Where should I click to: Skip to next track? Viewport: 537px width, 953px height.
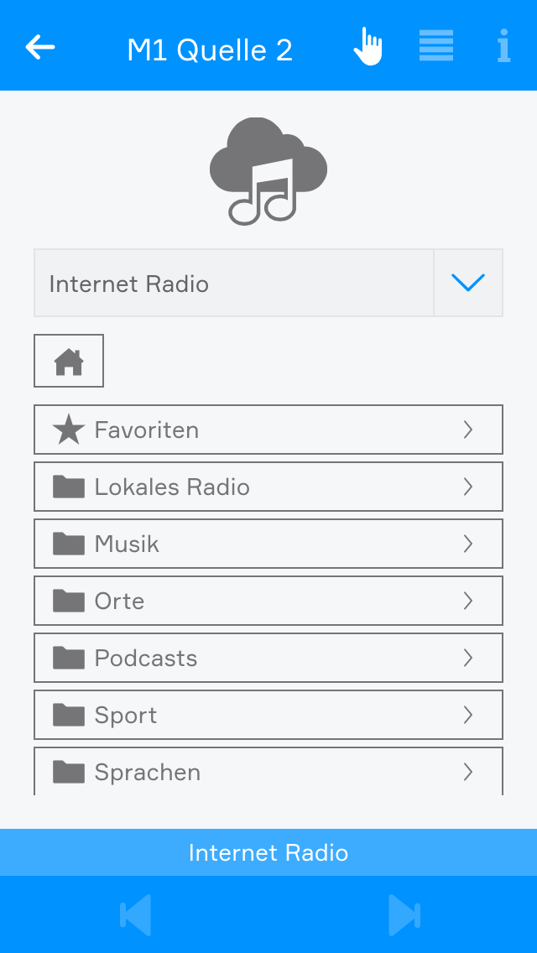(x=404, y=914)
